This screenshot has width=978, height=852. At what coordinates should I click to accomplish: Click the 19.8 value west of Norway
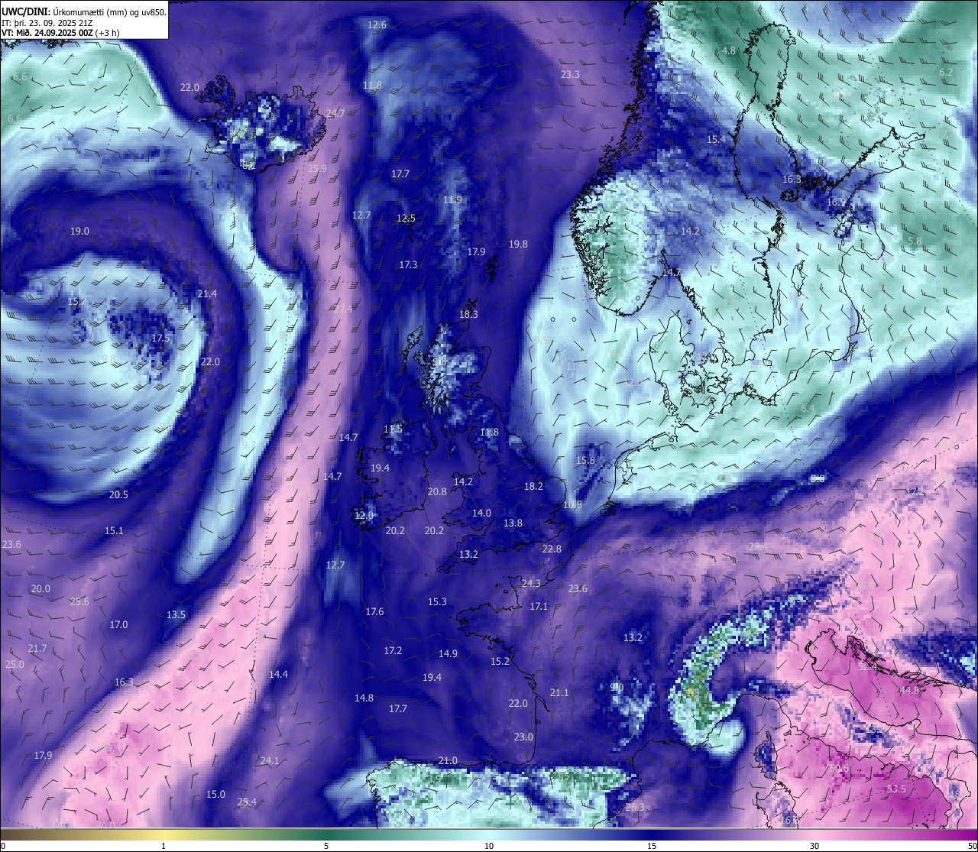click(x=518, y=244)
